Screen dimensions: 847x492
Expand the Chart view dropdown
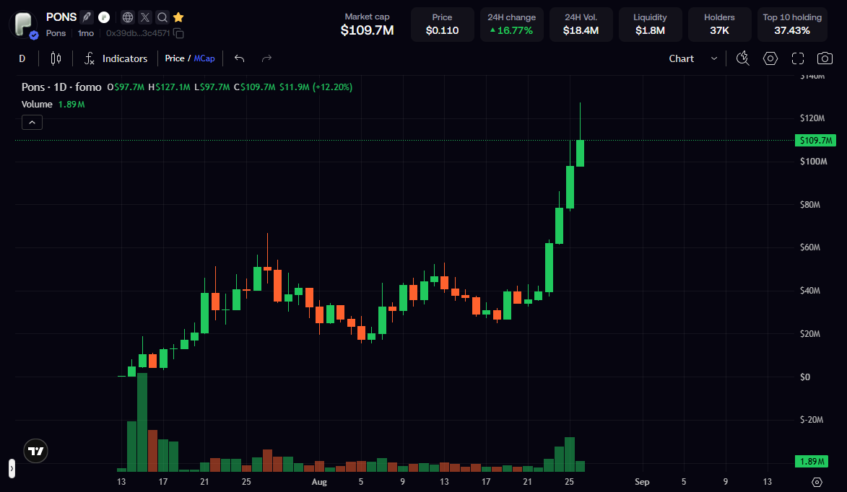point(693,58)
